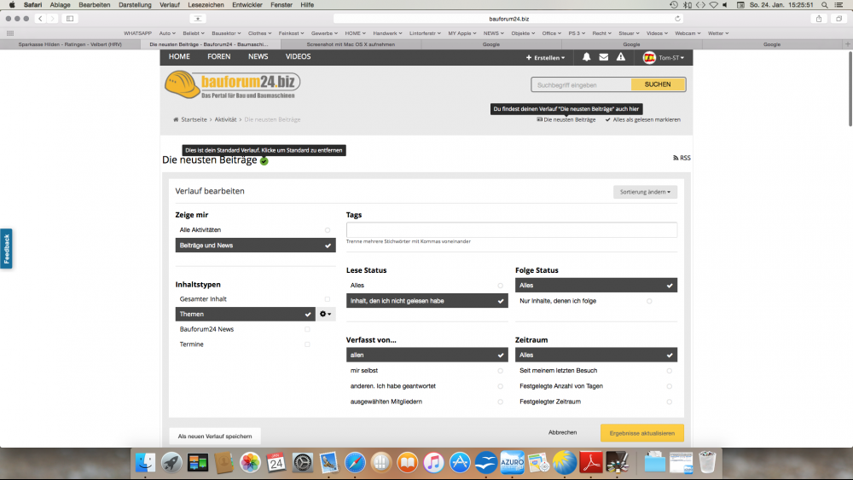
Task: Click 'Abbrechen' link
Action: pyautogui.click(x=562, y=433)
